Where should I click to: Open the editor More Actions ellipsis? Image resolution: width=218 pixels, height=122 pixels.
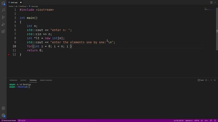215,2
